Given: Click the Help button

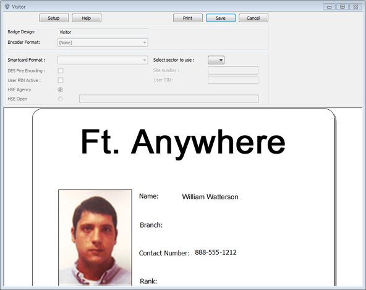Looking at the screenshot, I should pos(87,18).
